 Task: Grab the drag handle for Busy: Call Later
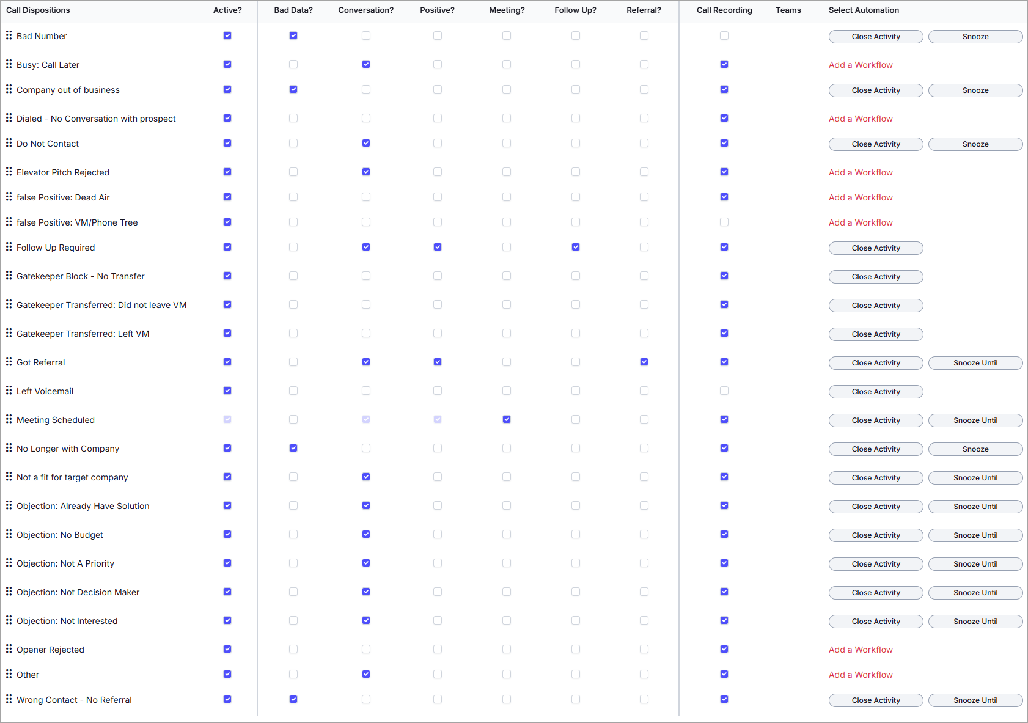9,64
